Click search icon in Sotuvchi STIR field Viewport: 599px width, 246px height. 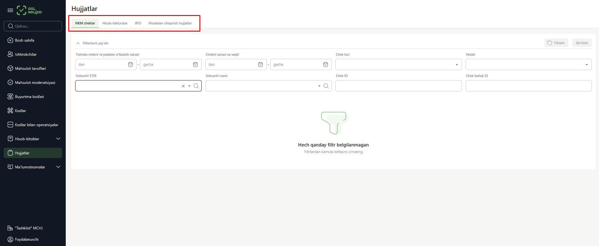click(196, 86)
